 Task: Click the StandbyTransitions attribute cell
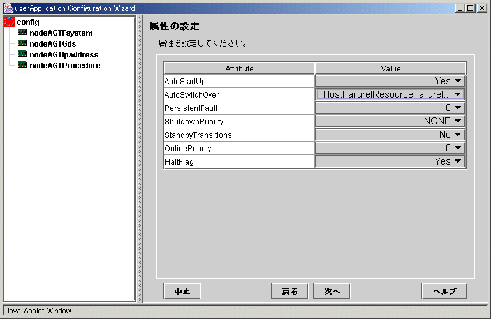pos(239,135)
